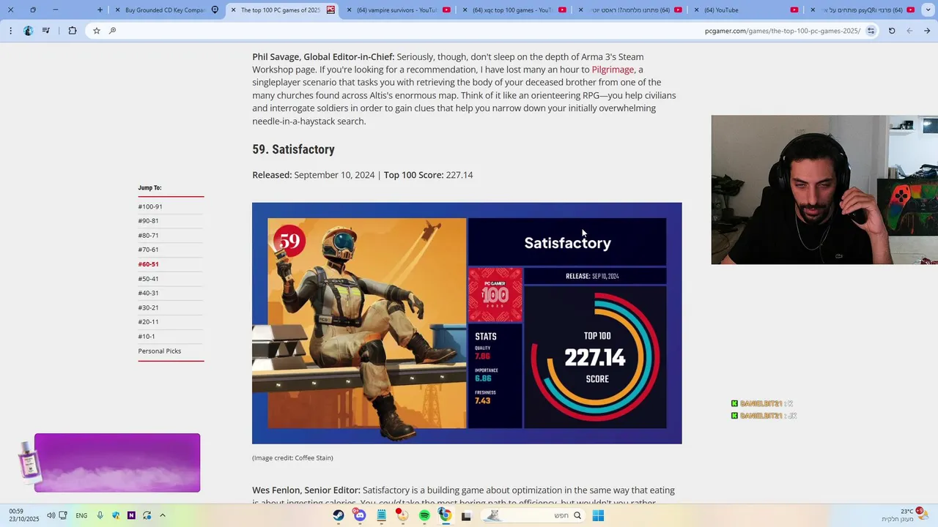Viewport: 938px width, 527px height.
Task: Reload the page
Action: point(892,31)
